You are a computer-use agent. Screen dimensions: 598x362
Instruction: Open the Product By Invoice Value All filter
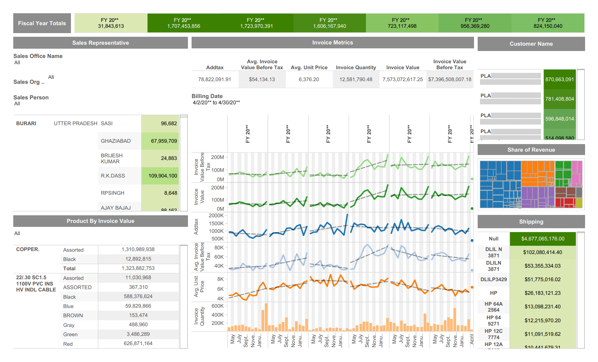pyautogui.click(x=17, y=233)
